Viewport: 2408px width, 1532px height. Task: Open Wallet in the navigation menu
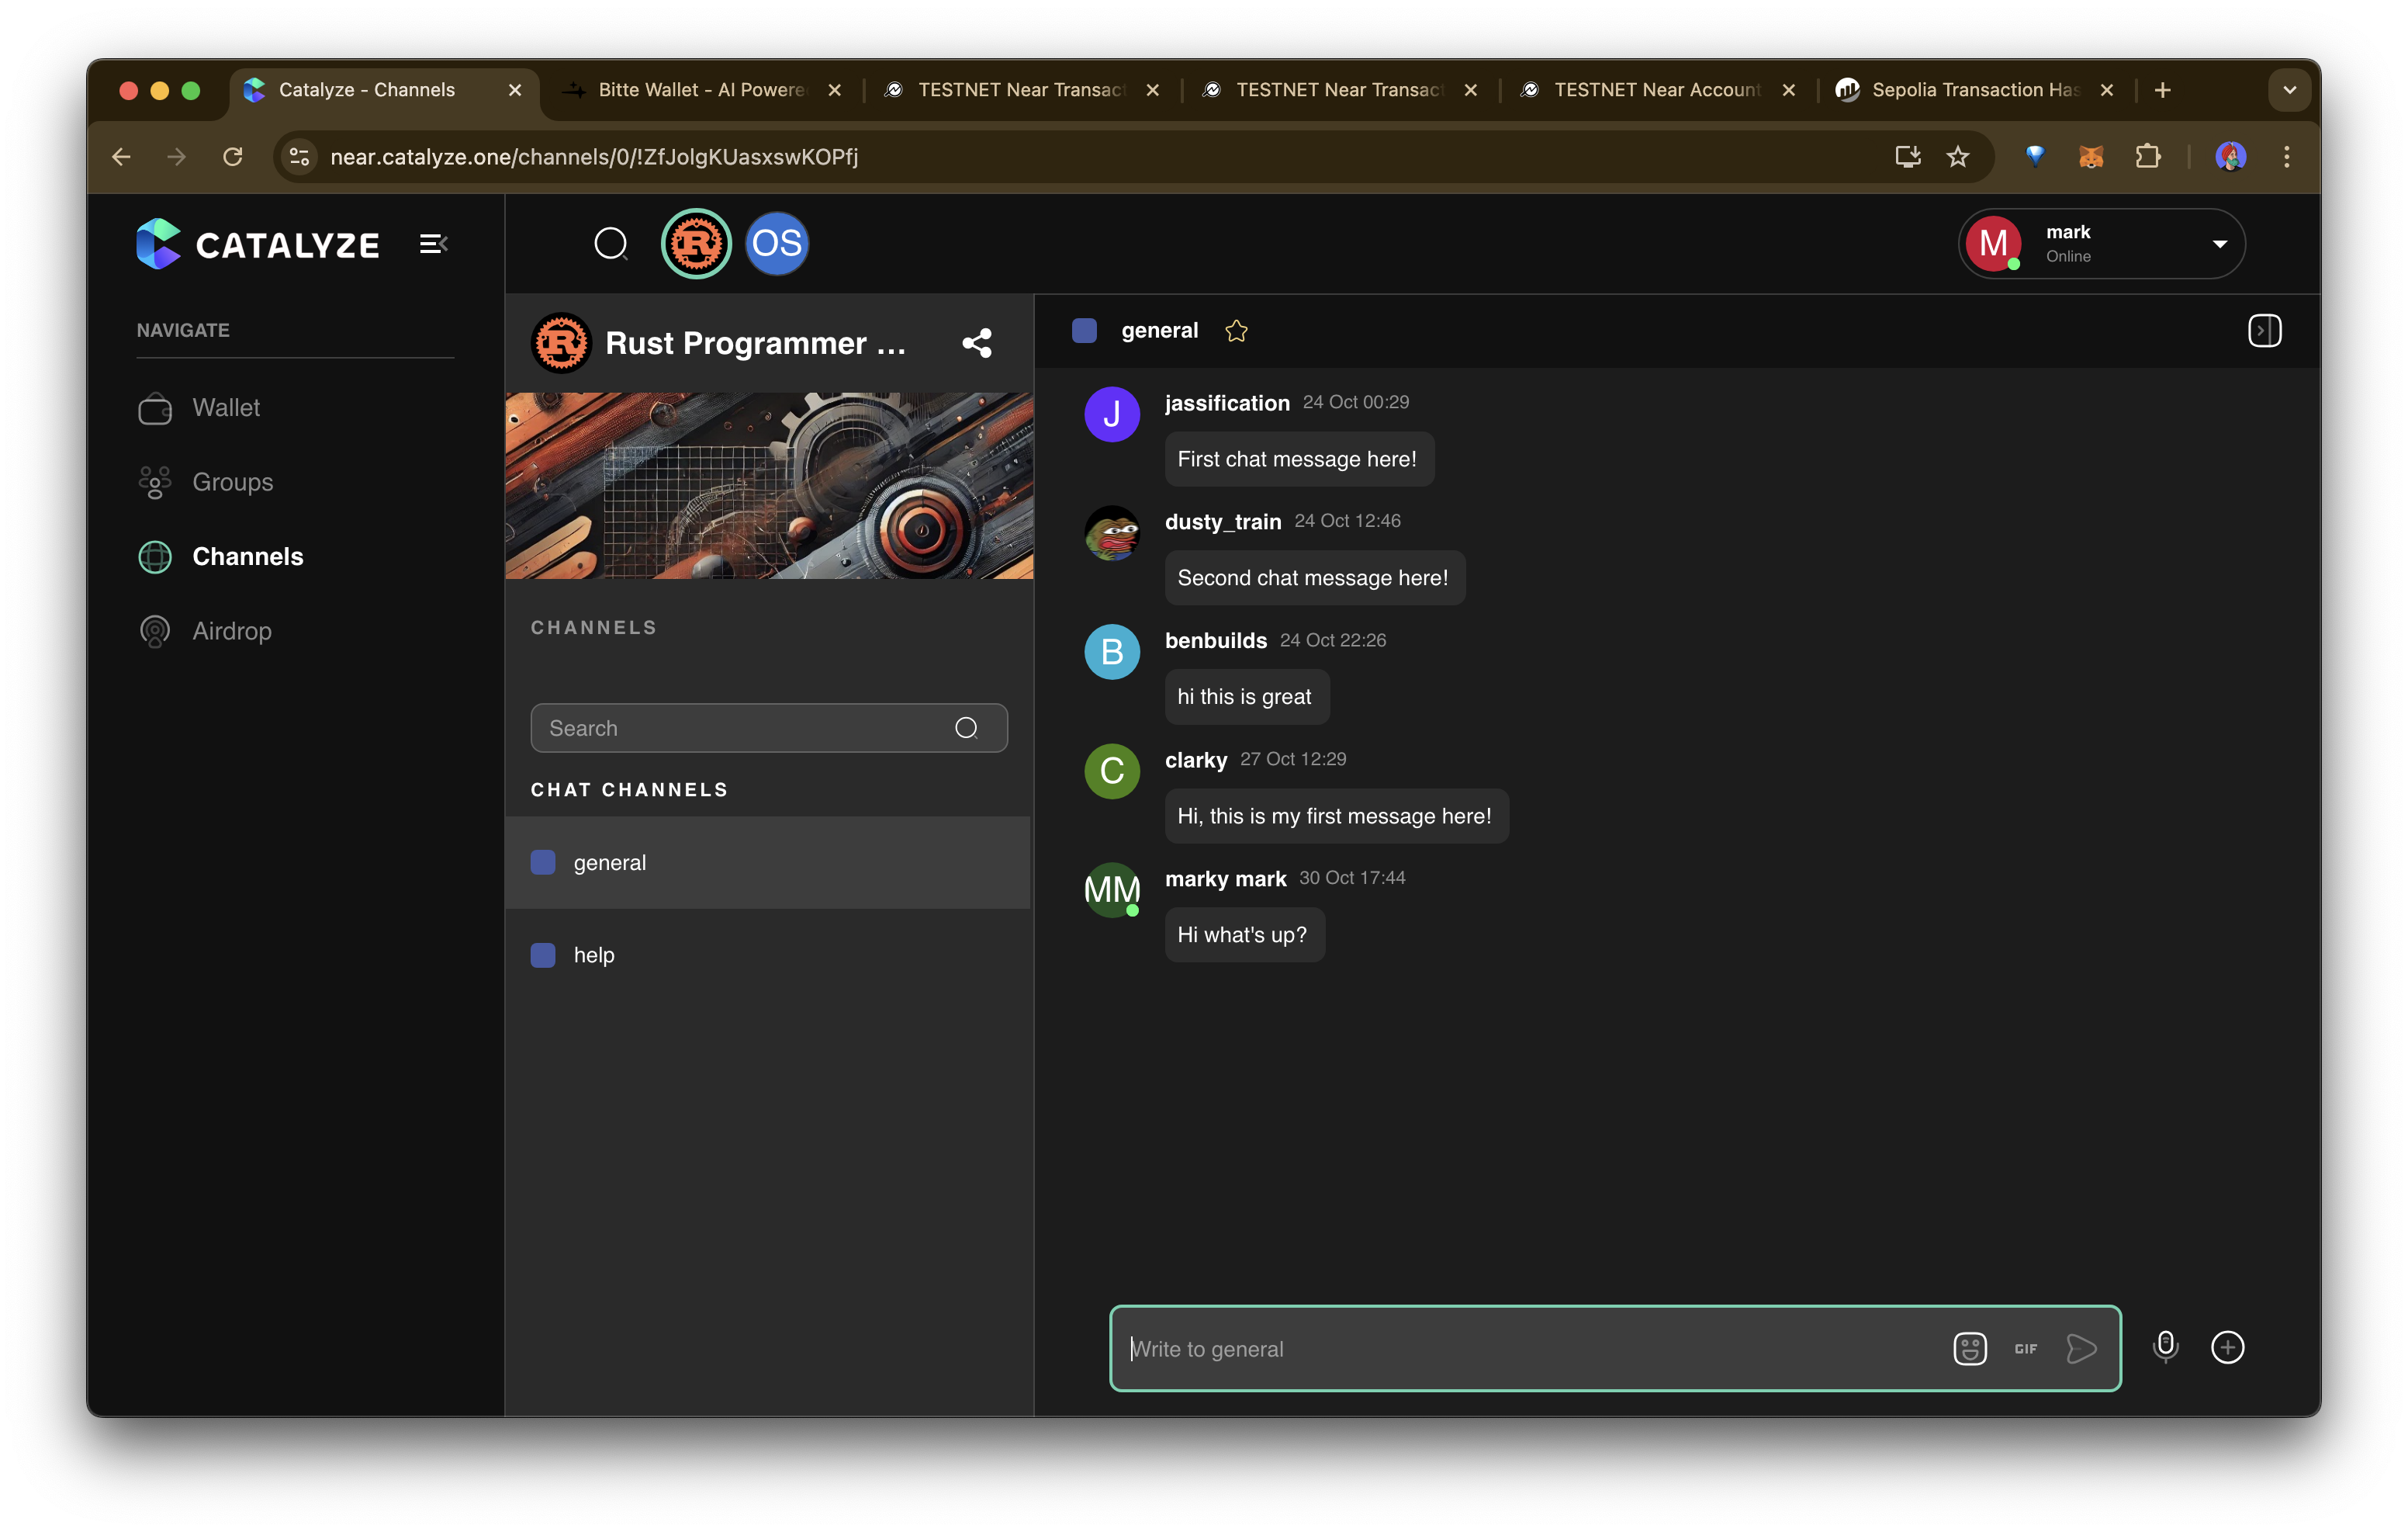click(x=226, y=407)
